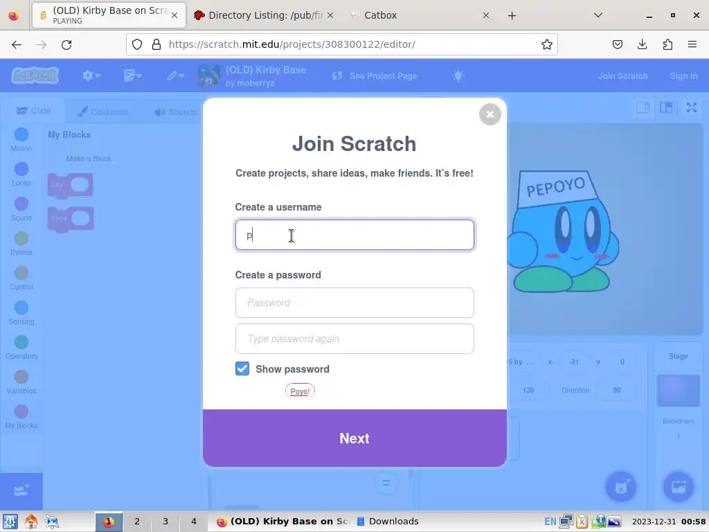
Task: Close the Catbox tab
Action: 486,15
